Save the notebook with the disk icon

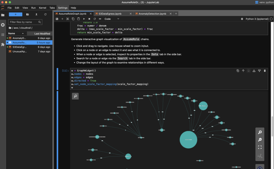tap(57, 19)
